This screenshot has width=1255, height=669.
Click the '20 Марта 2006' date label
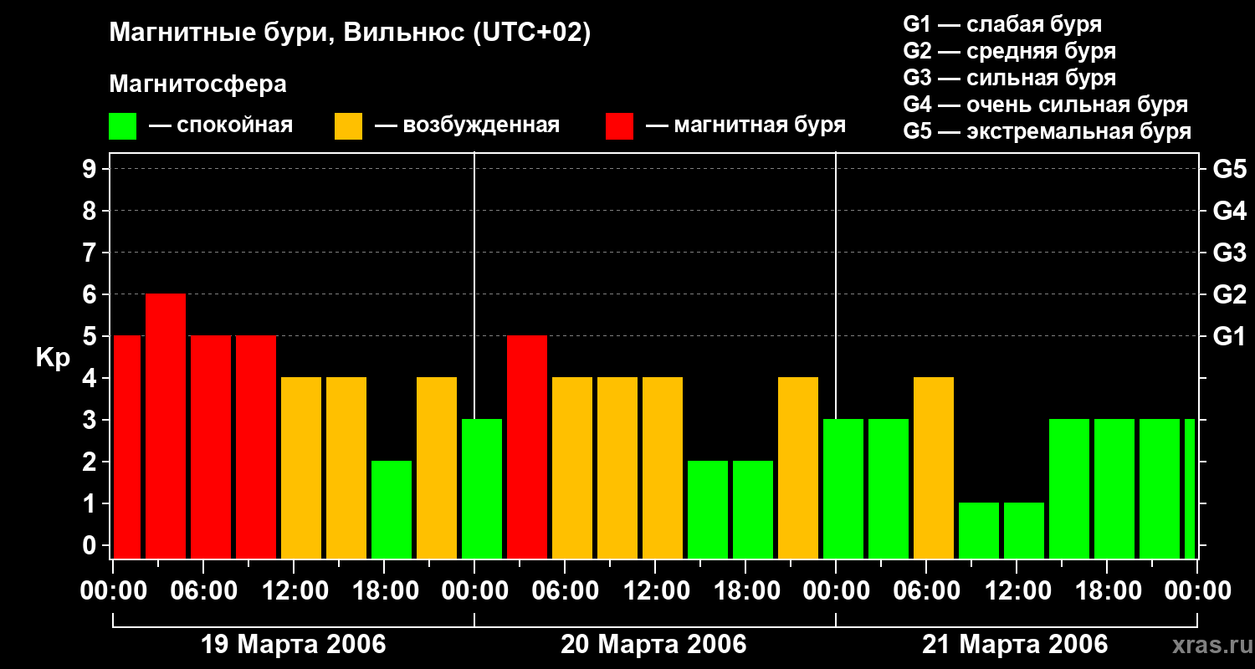point(654,645)
